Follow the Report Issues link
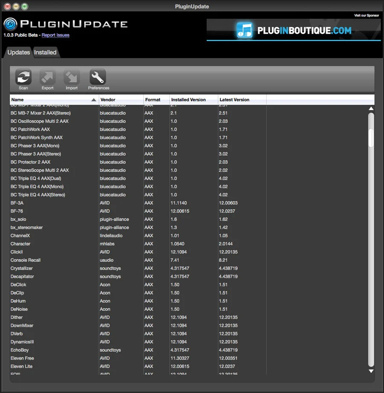This screenshot has width=384, height=393. (55, 35)
